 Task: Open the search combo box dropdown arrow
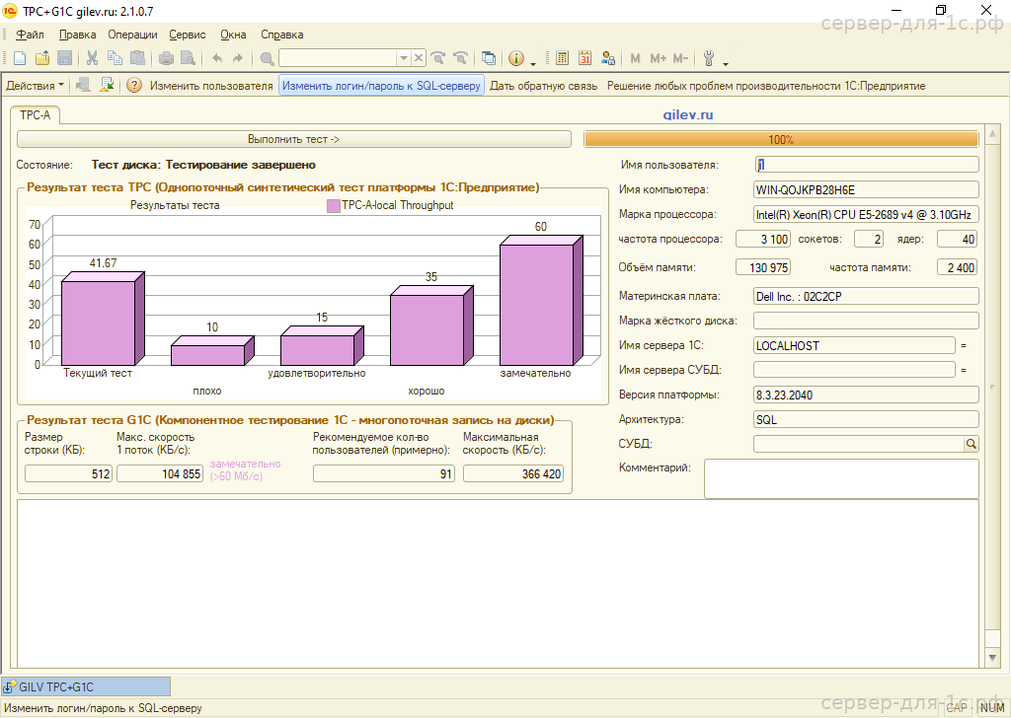point(403,58)
